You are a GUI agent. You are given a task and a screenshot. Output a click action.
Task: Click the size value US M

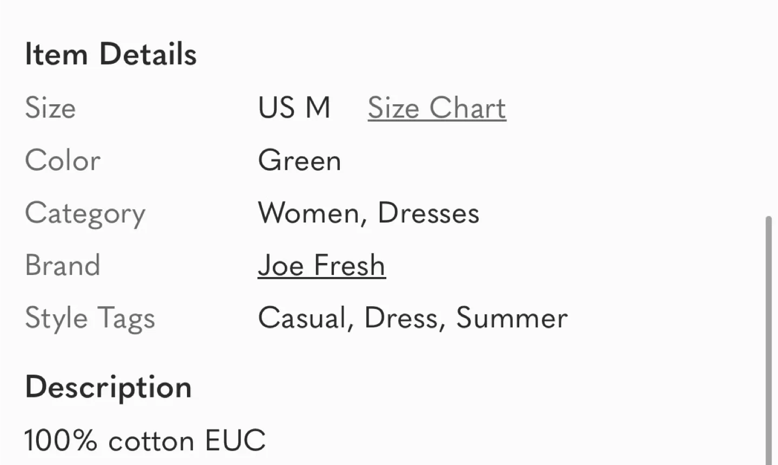(x=294, y=108)
